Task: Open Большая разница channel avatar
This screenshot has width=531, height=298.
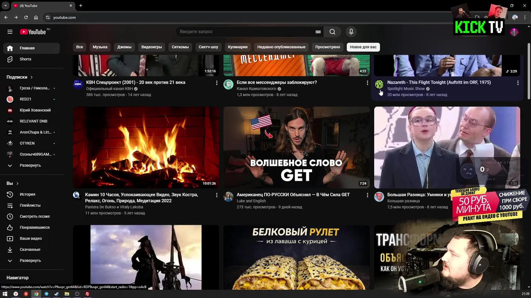Action: (379, 197)
